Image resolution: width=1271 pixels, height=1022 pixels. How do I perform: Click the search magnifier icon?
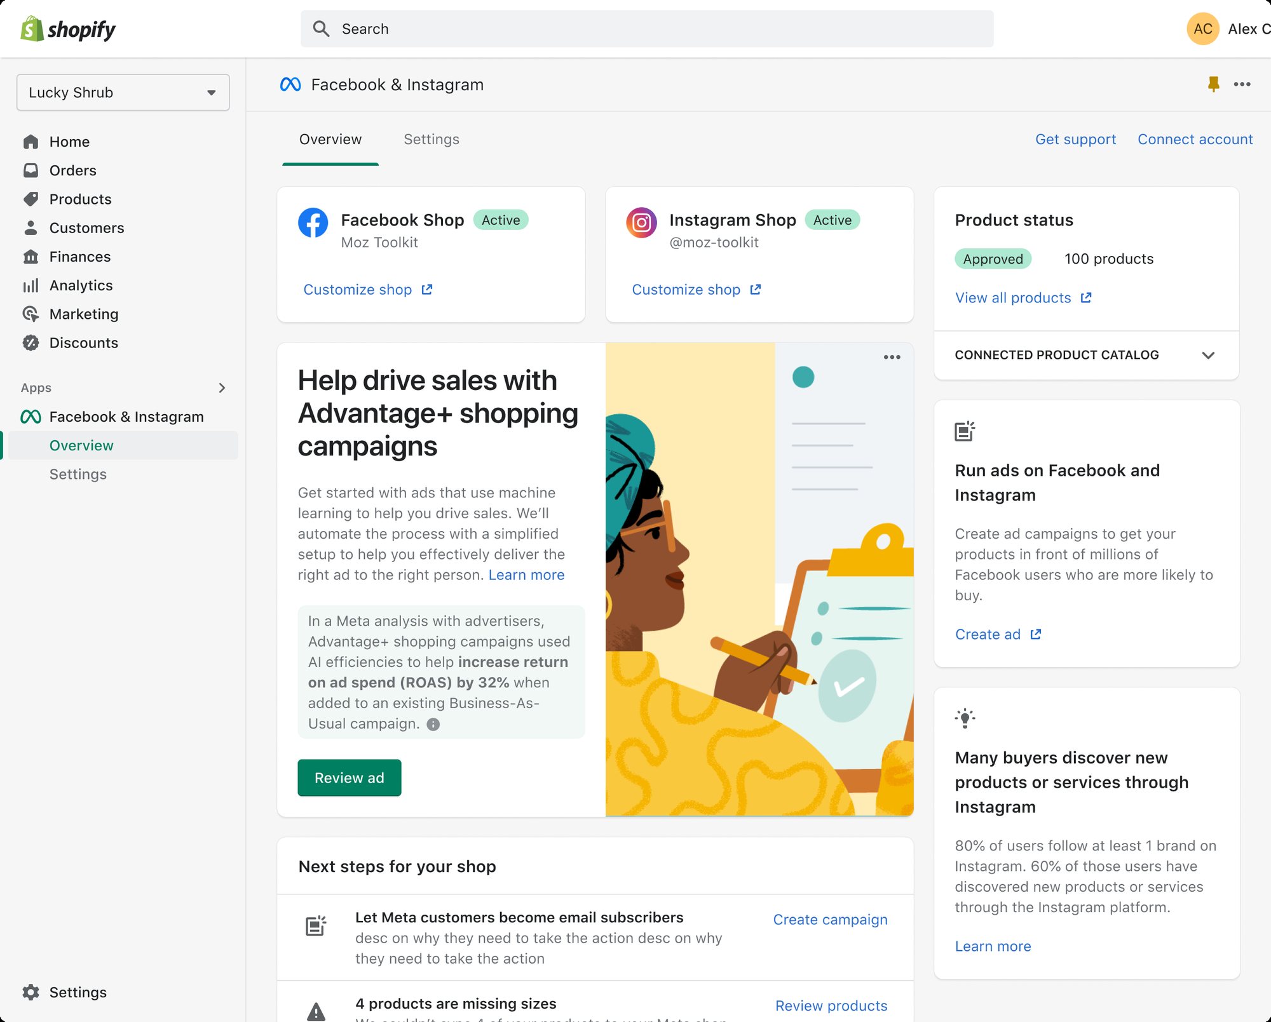click(321, 29)
